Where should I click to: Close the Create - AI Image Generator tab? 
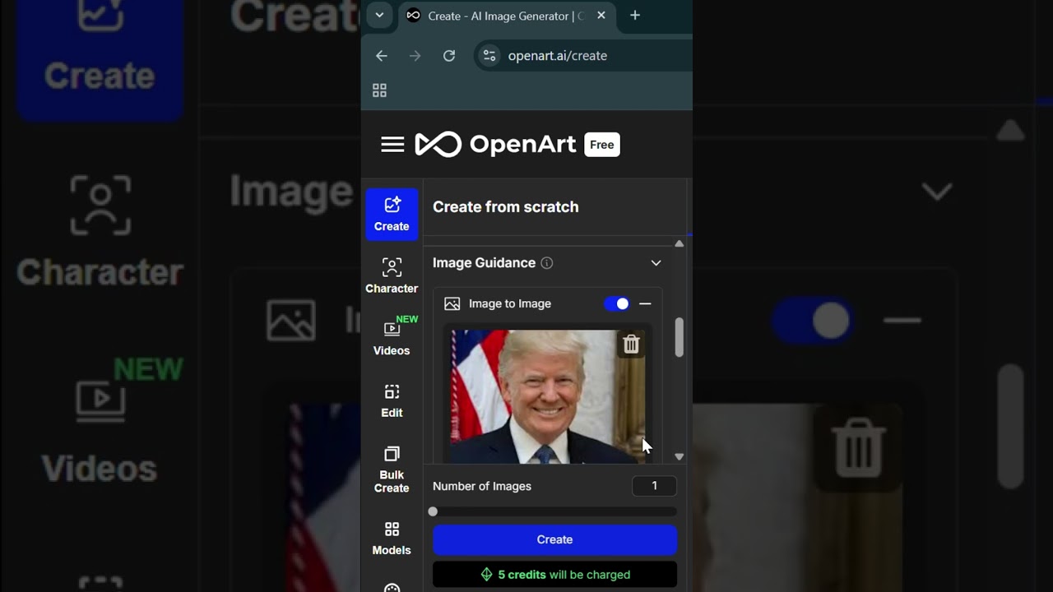(x=601, y=16)
